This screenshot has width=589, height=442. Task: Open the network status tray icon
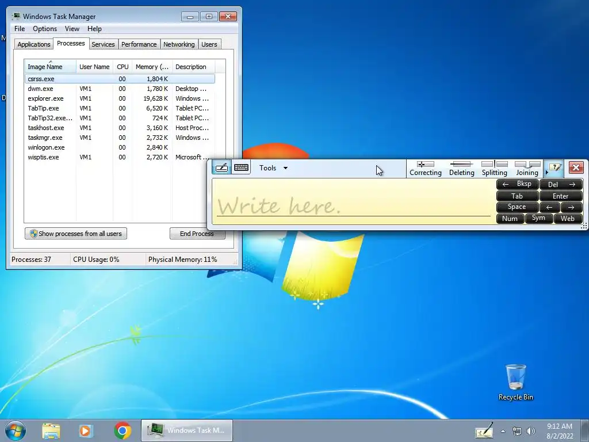(517, 431)
